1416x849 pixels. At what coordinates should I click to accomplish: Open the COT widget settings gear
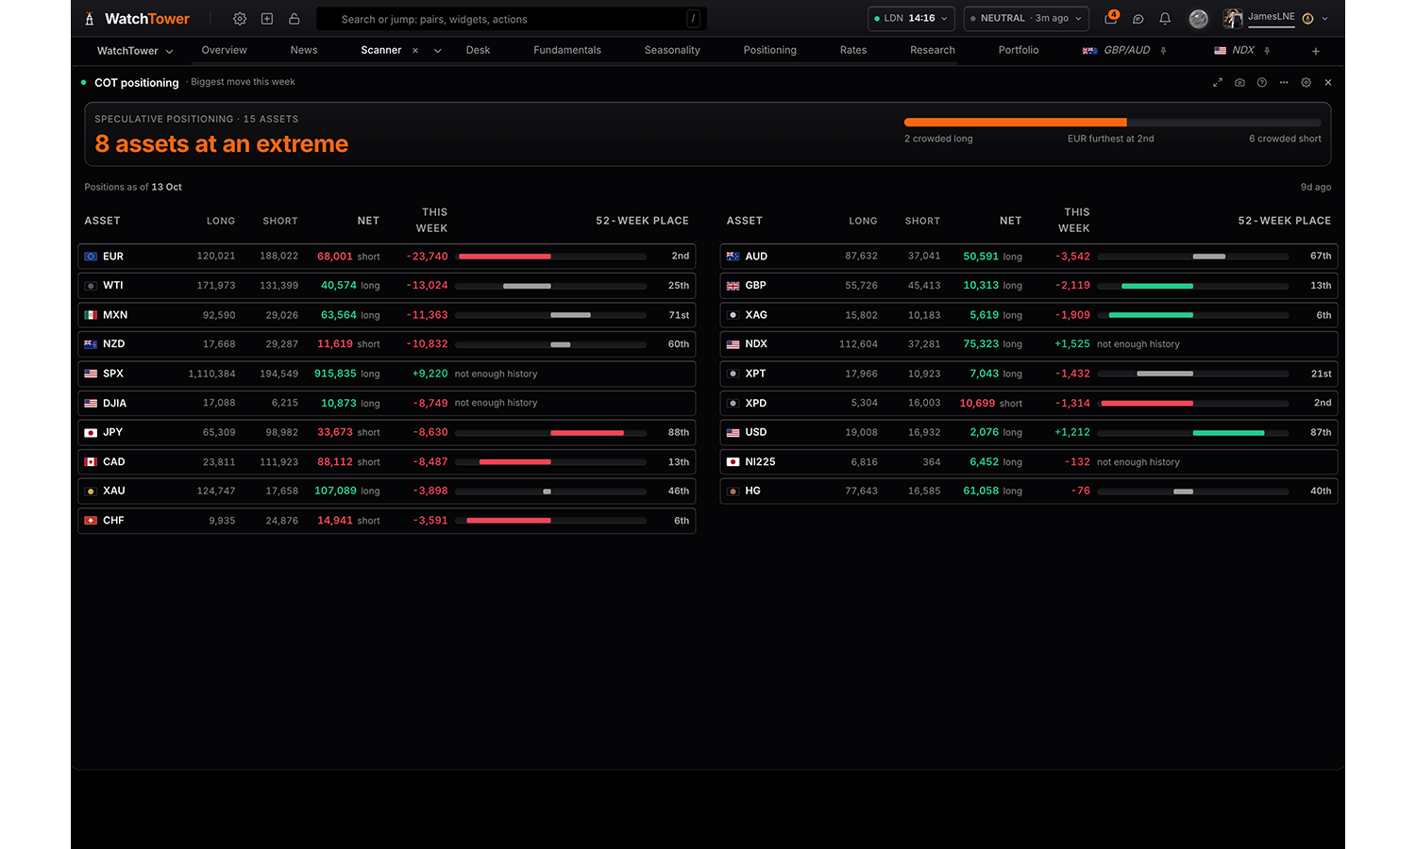1306,83
